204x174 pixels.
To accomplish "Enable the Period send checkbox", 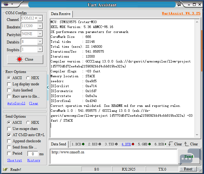I will click(9, 153).
